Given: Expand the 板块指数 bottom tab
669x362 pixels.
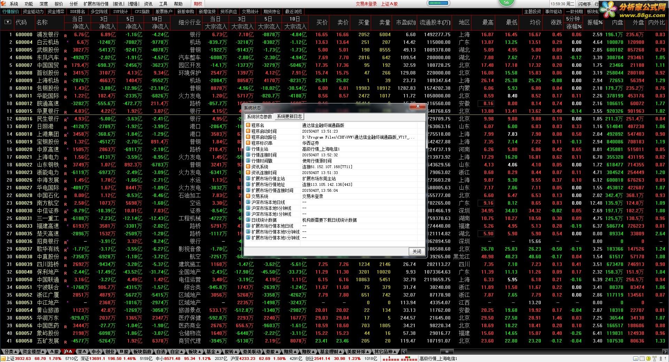Looking at the screenshot, I should point(143,352).
